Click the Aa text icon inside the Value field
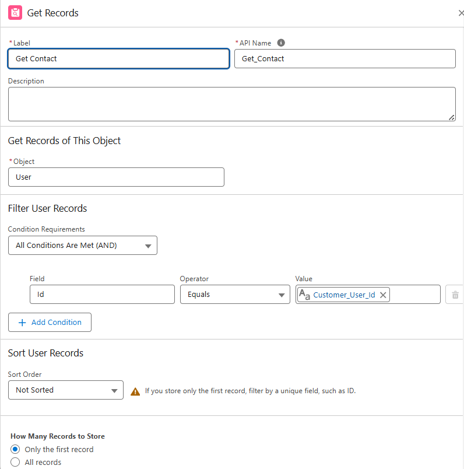The height and width of the screenshot is (469, 464). [305, 294]
